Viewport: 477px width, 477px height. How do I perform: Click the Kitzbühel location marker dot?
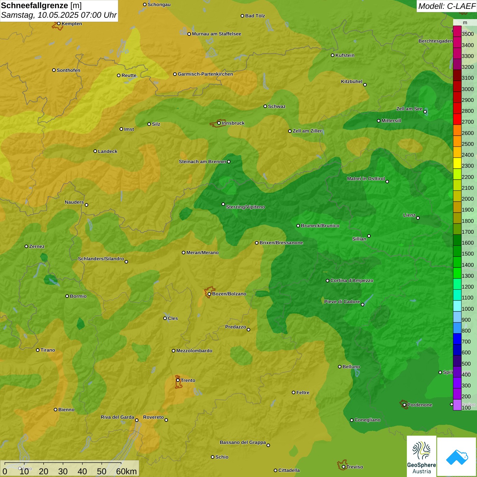(x=365, y=85)
